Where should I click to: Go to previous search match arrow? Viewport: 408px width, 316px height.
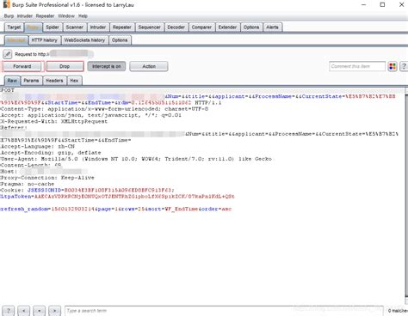tap(24, 311)
